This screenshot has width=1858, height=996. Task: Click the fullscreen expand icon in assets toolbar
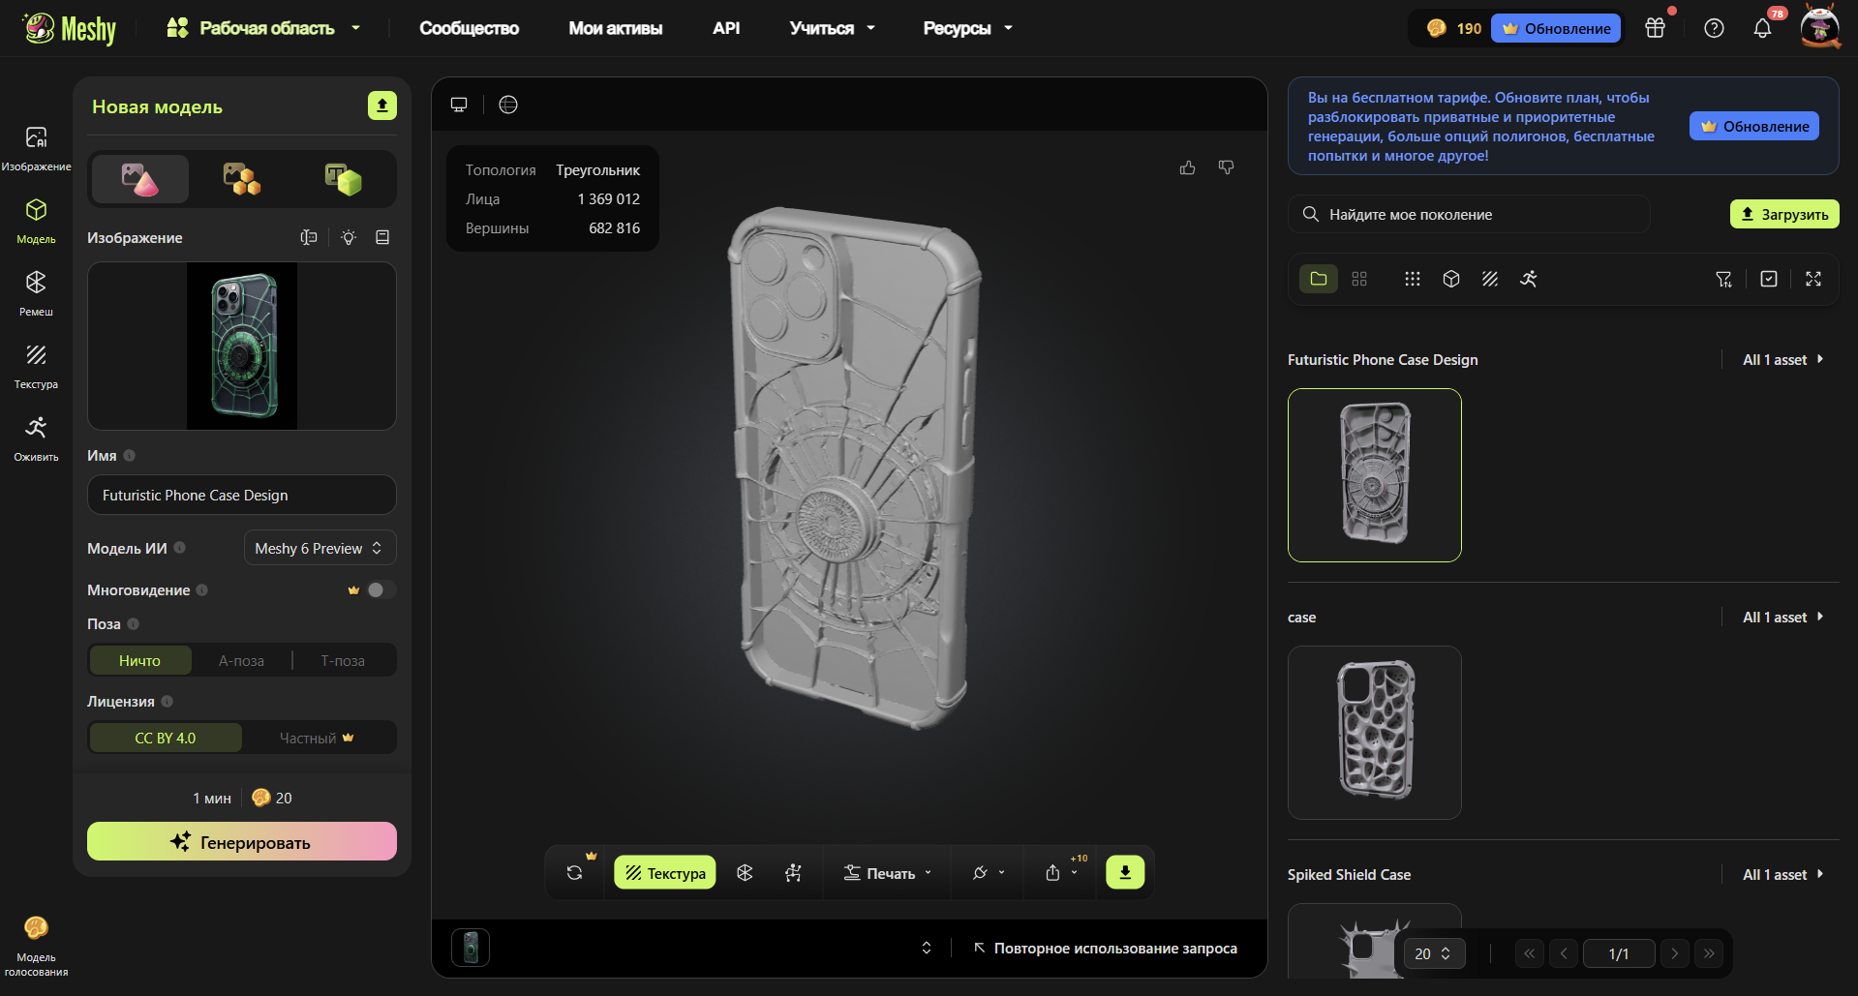[1813, 279]
